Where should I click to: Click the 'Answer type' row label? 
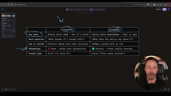coord(35,53)
